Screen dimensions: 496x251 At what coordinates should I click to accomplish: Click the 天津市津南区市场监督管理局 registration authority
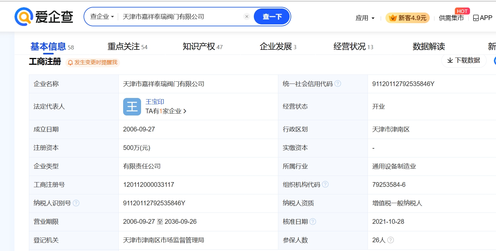[x=164, y=240]
